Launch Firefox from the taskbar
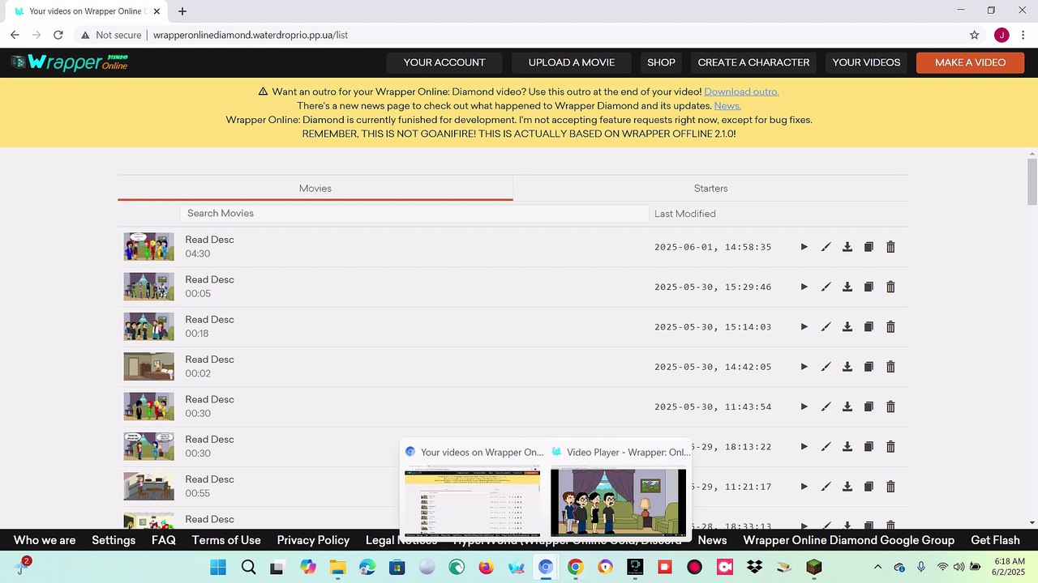The width and height of the screenshot is (1038, 583). (486, 567)
